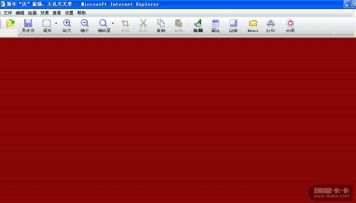Click the 关闭 red power icon

pos(290,23)
